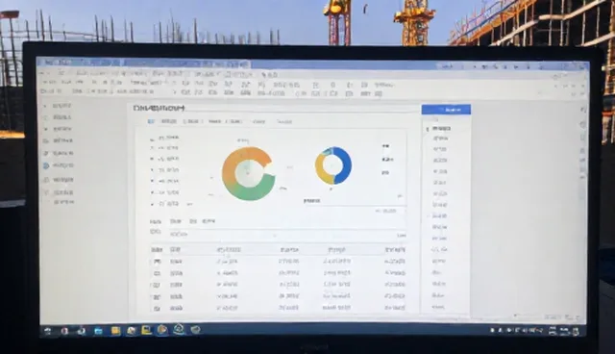Viewport: 615px width, 354px height.
Task: Click the orange and green donut chart
Action: 248,174
